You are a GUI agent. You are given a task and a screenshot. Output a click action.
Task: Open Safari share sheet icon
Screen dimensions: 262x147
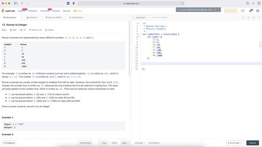pos(247,3)
